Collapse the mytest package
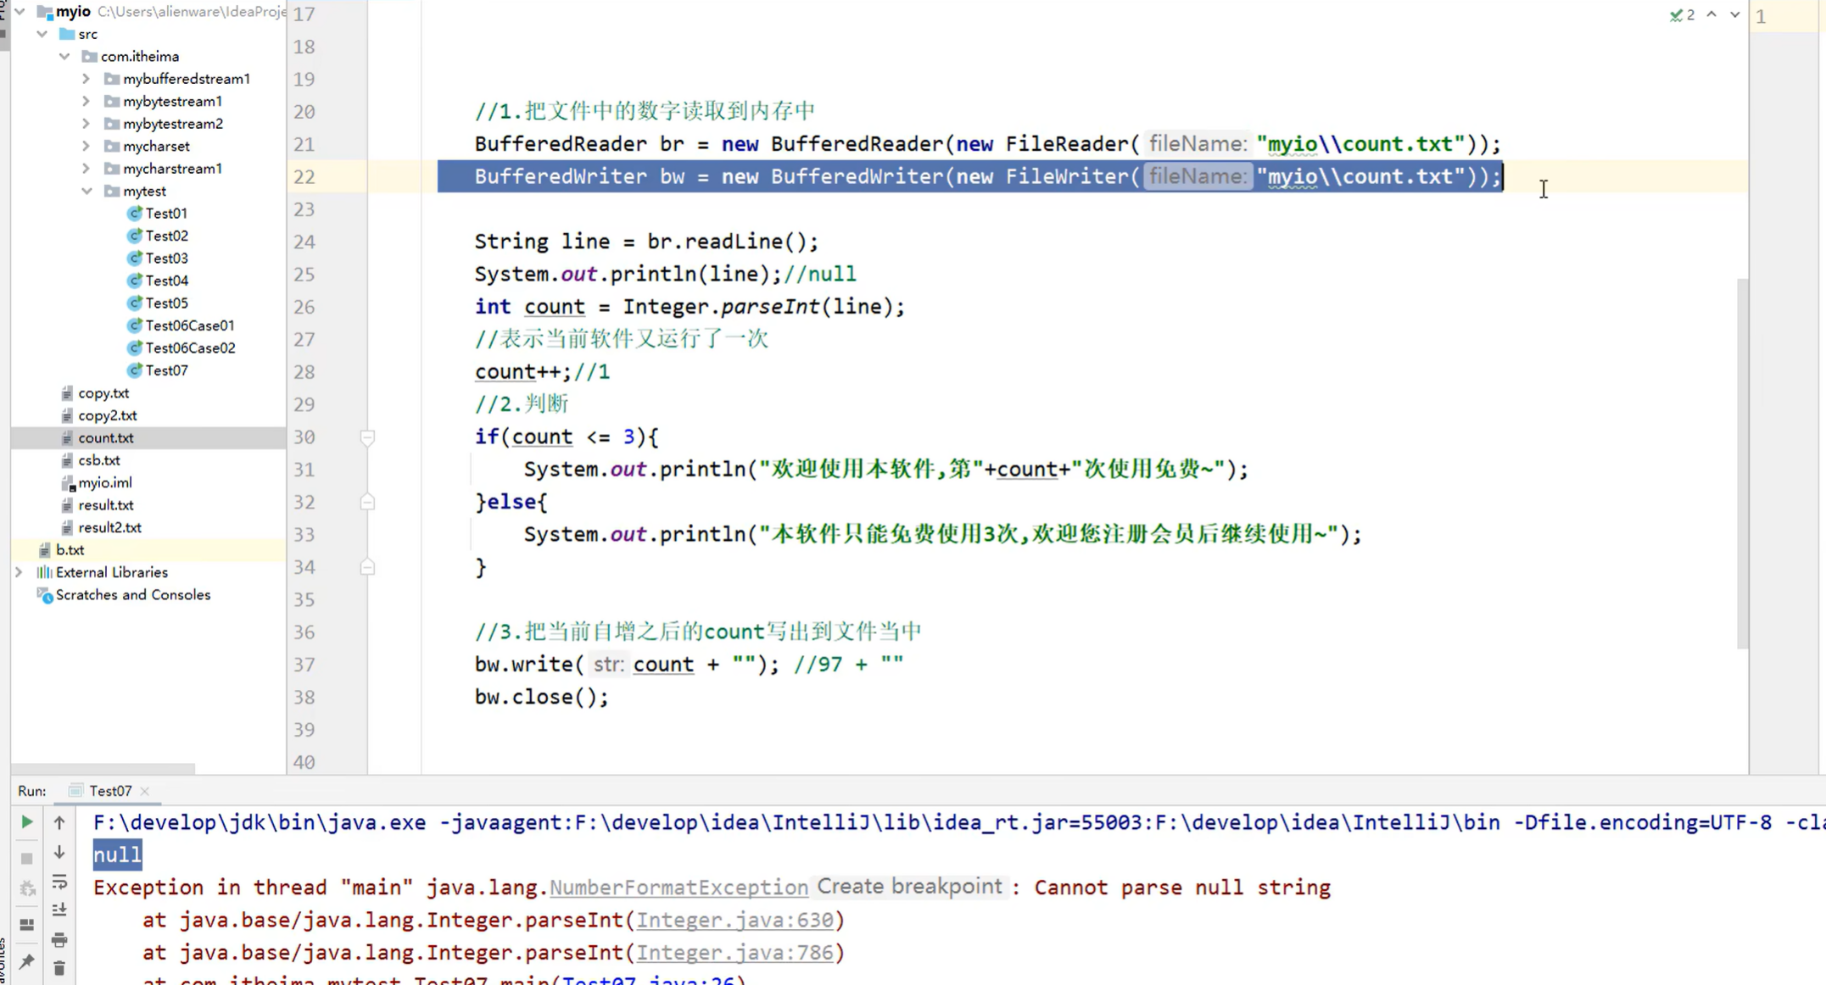The height and width of the screenshot is (985, 1826). tap(87, 191)
